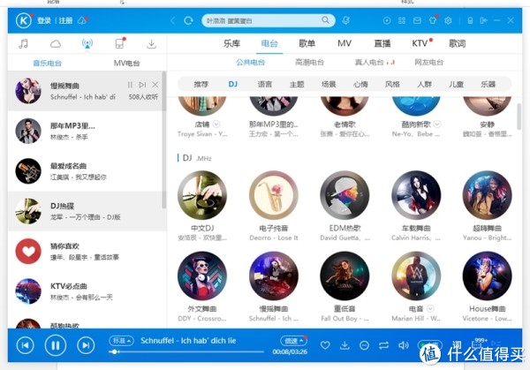Open the cloud sync icon beside 注册
Viewport: 530px width, 370px height.
click(82, 20)
